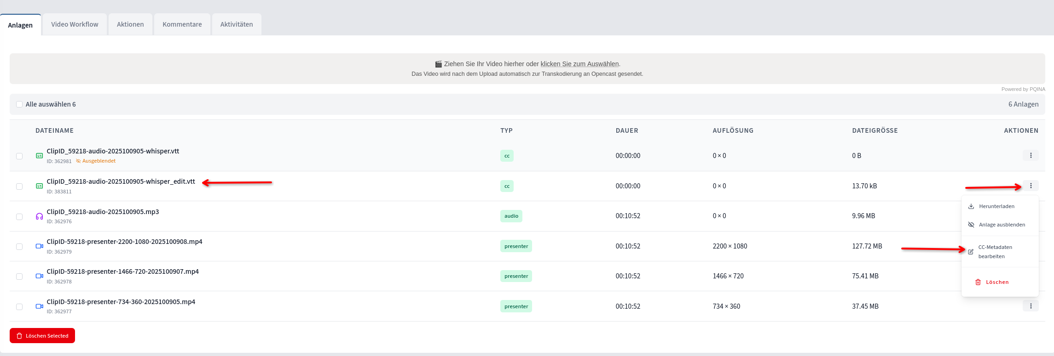Open the Kommentare tab

pyautogui.click(x=182, y=24)
